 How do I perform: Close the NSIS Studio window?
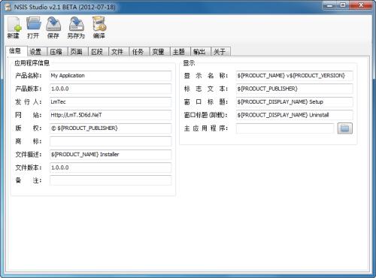tap(361, 5)
